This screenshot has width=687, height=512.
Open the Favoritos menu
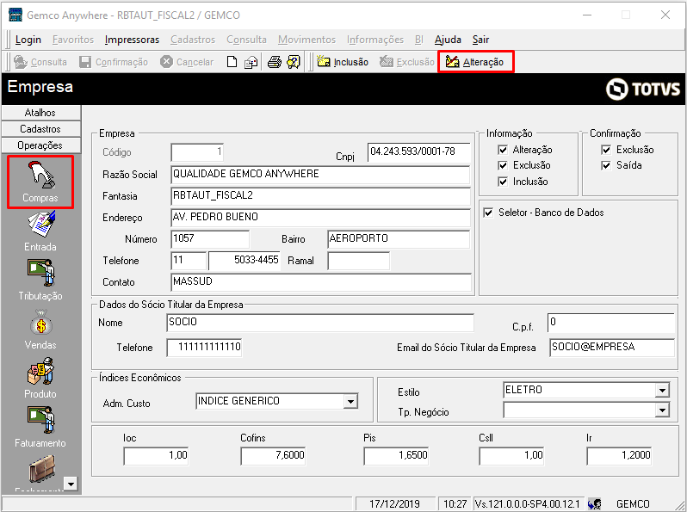(x=73, y=40)
